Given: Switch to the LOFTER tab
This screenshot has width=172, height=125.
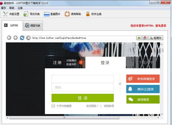Looking at the screenshot, I should click(12, 26).
